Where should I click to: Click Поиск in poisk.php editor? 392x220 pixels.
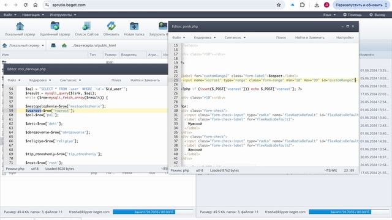pos(281,37)
